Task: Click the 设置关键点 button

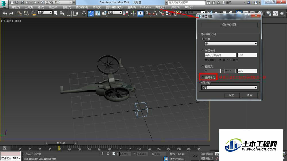Action: pyautogui.click(x=207, y=158)
